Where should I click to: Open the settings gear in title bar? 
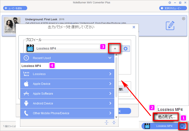coord(169,3)
